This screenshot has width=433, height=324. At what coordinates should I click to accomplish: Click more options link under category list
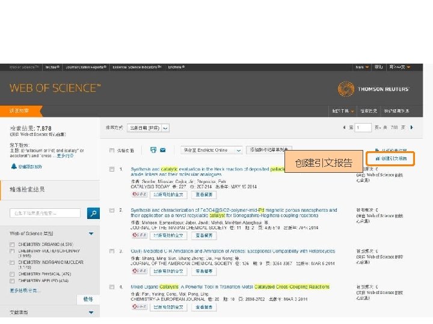(25, 290)
